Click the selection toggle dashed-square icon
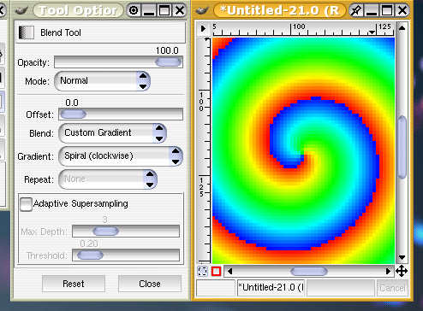Viewport: 423px width, 311px height. coord(202,271)
